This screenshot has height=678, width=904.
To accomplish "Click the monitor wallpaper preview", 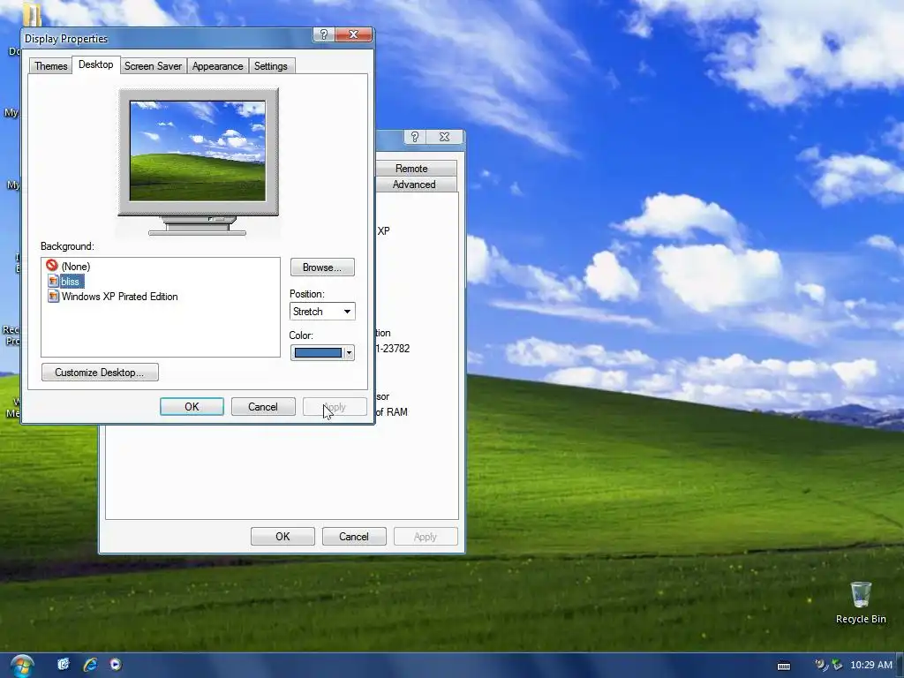I will click(198, 151).
